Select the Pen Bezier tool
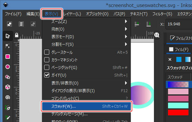Viewport: 192px width, 122px height. tap(8, 108)
